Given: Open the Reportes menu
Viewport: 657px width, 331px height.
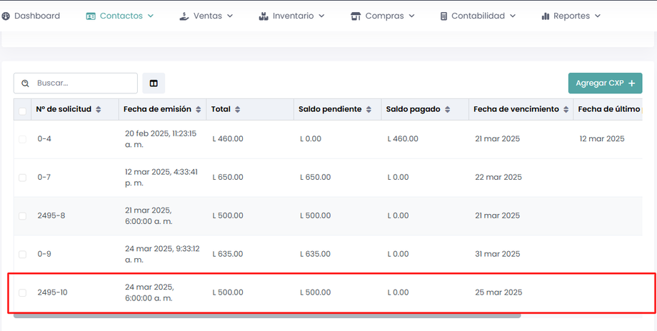Looking at the screenshot, I should pos(571,16).
